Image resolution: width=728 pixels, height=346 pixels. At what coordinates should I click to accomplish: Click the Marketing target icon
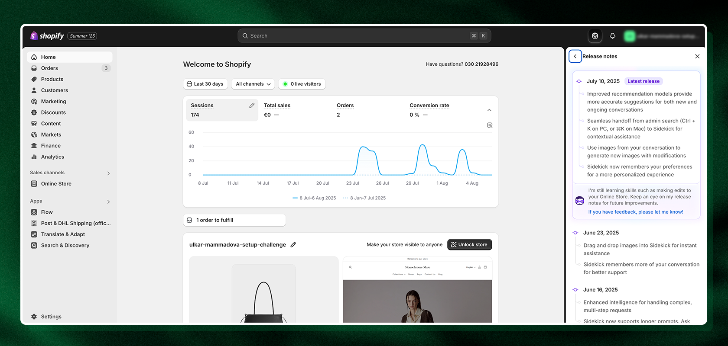[x=34, y=102]
